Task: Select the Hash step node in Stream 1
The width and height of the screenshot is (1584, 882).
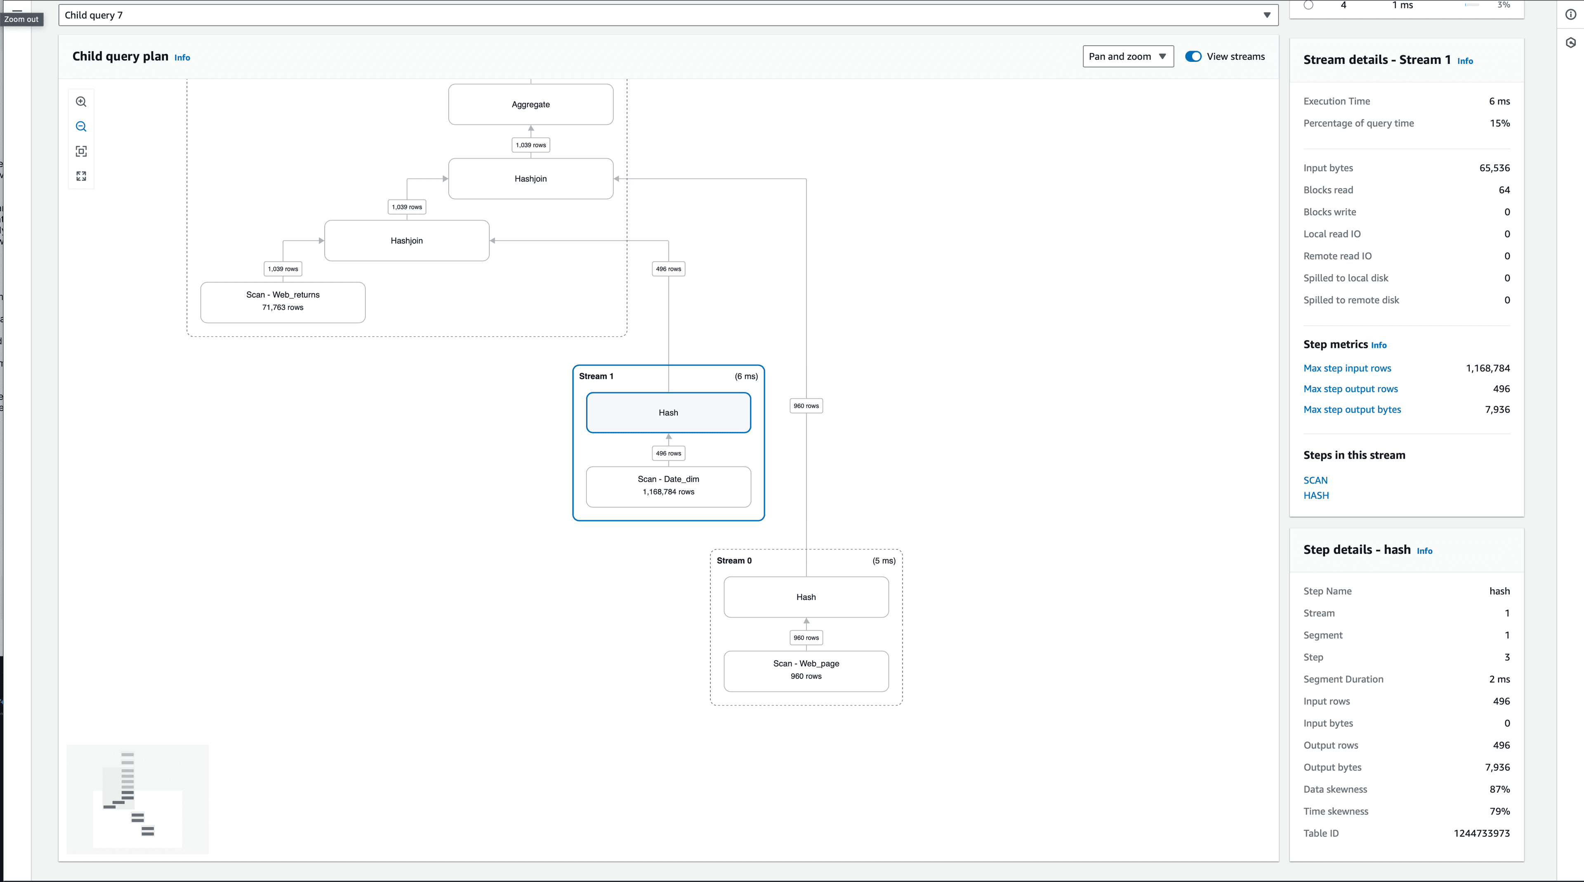Action: pos(668,412)
